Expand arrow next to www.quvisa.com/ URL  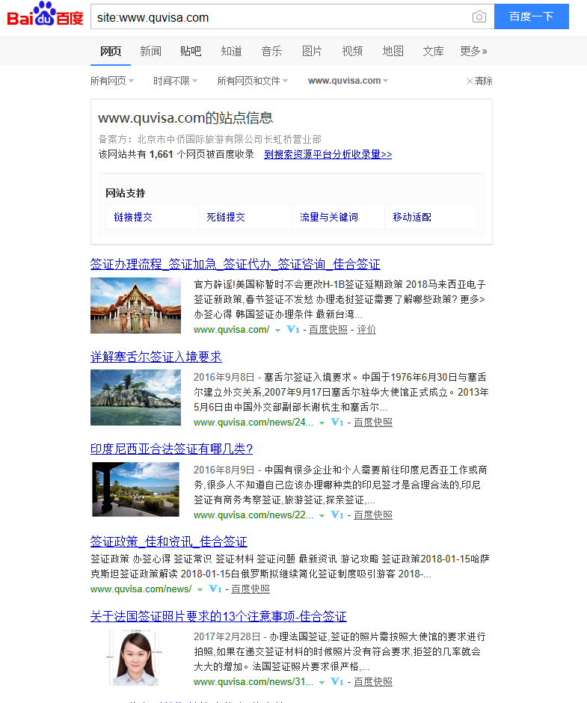pos(277,331)
